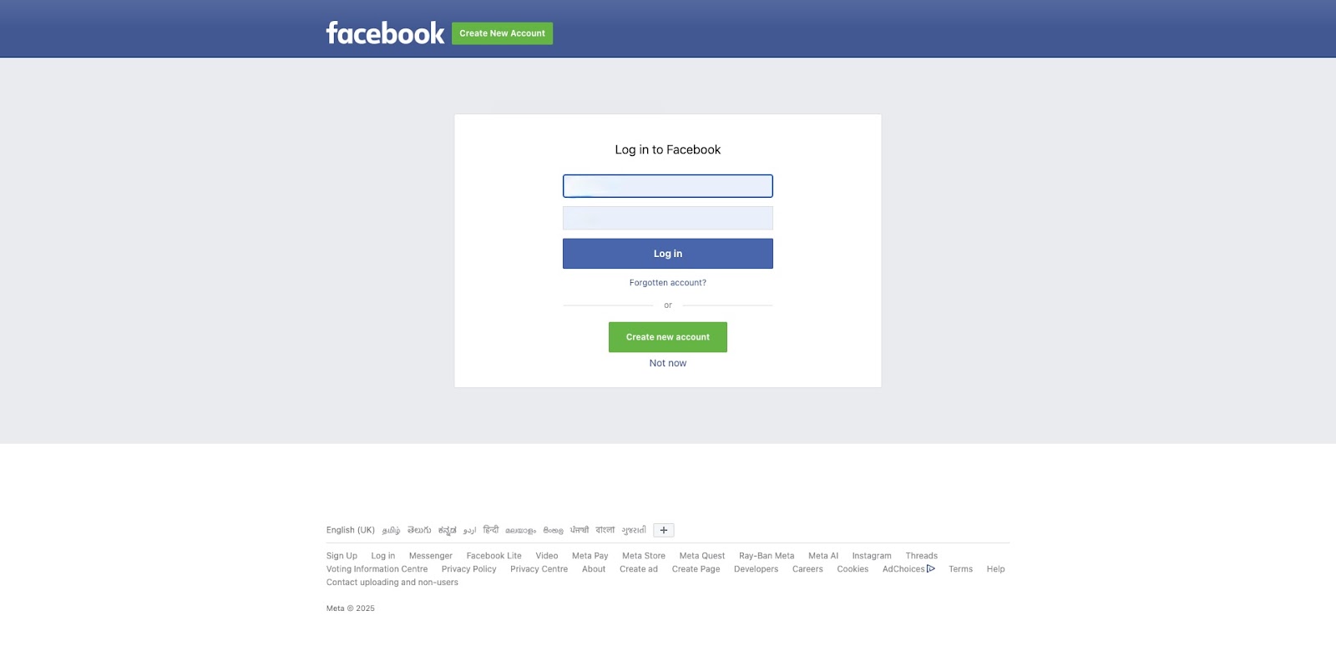Click Create New Account in header
This screenshot has width=1336, height=666.
coord(502,33)
